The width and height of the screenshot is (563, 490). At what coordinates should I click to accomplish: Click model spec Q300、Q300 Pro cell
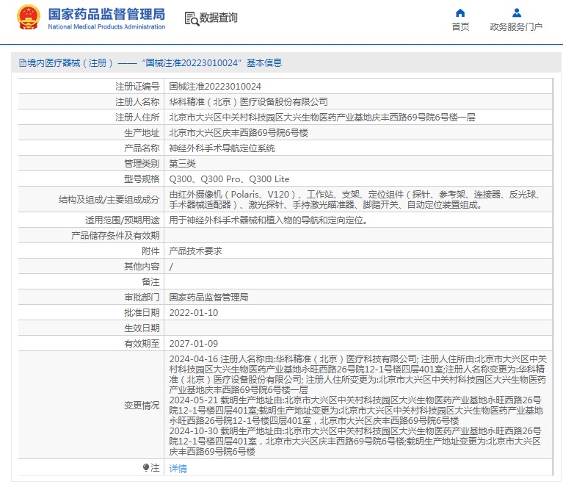coord(229,179)
